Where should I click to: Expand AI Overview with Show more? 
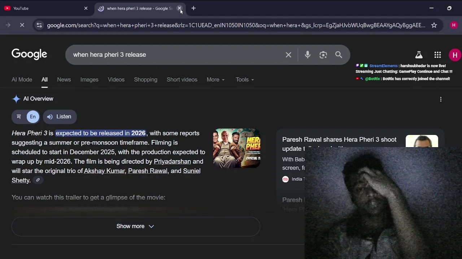point(136,226)
